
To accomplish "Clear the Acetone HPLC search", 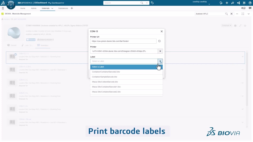I will point(232,14).
